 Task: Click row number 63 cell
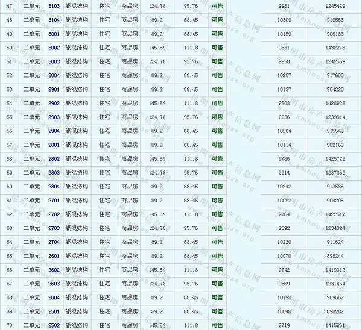[x=9, y=228]
